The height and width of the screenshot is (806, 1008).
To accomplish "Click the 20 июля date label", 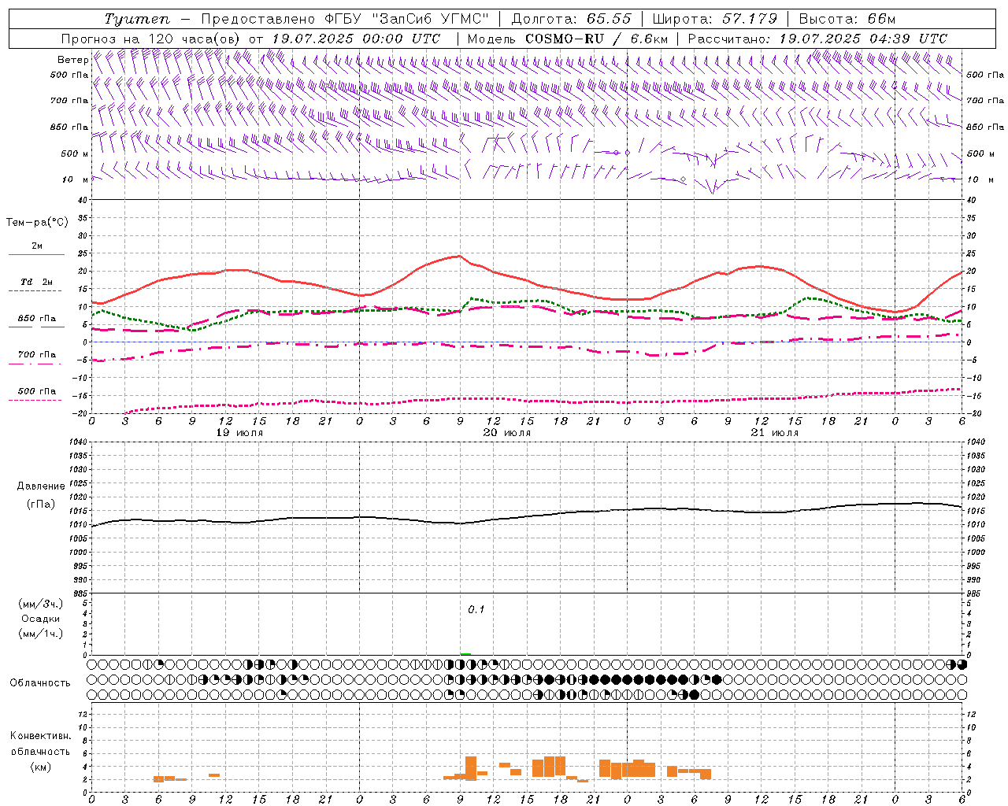I will [507, 433].
